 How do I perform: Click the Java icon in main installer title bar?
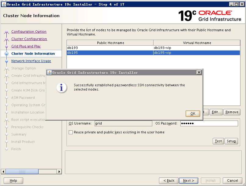point(4,4)
